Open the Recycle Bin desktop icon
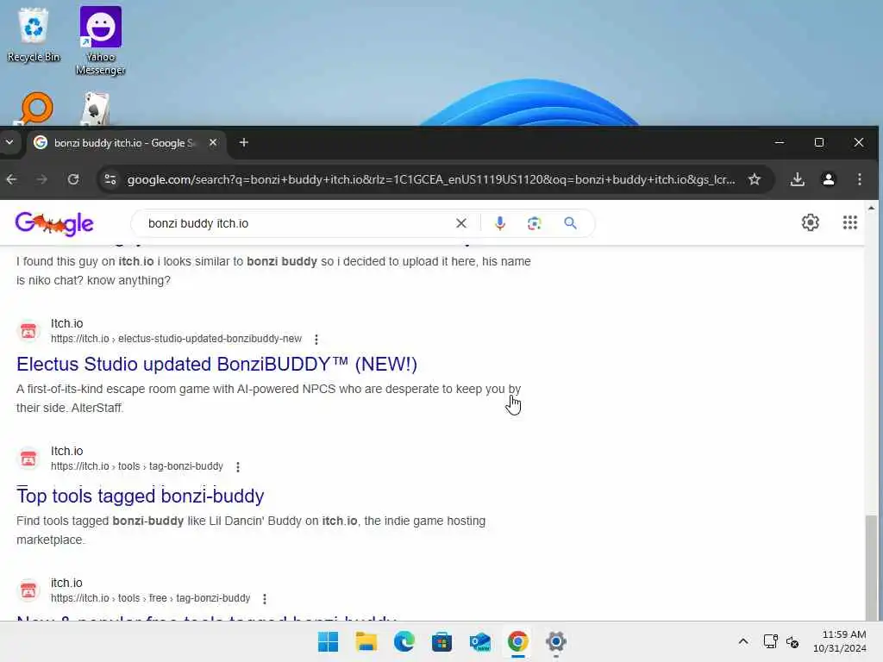This screenshot has height=662, width=883. [x=34, y=34]
